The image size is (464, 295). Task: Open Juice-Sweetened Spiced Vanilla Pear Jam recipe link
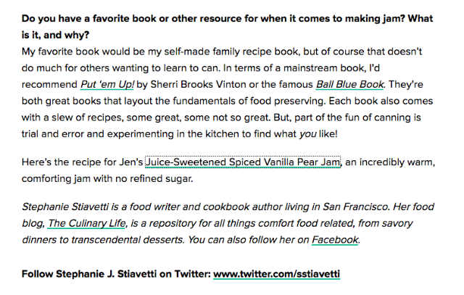[243, 162]
